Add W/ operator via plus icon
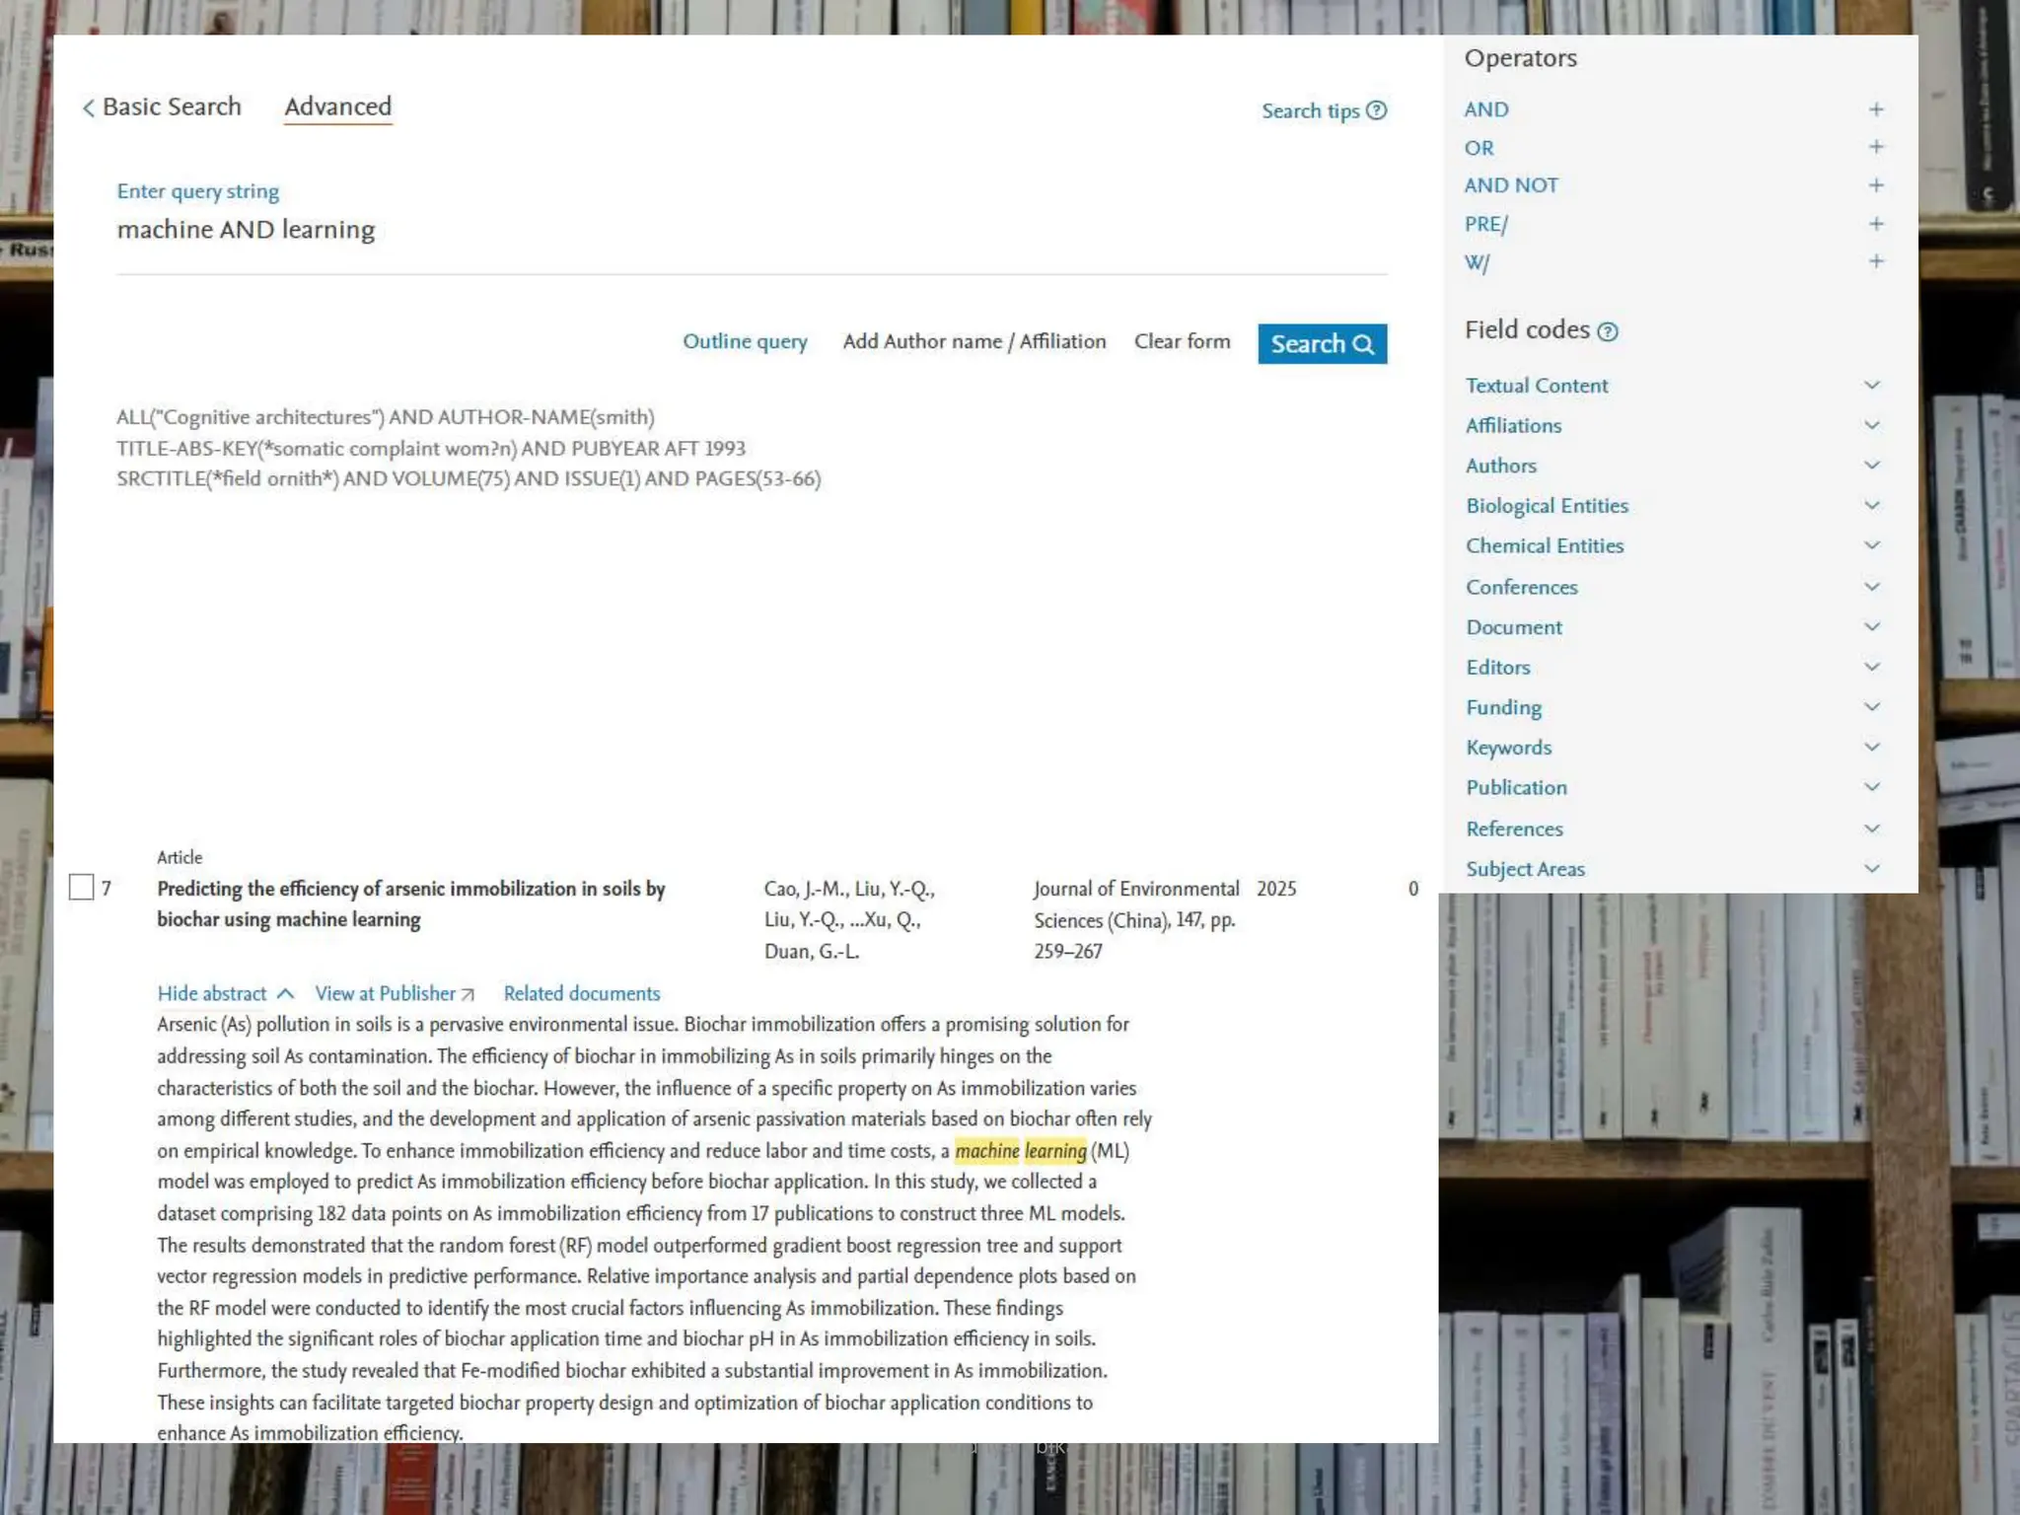The width and height of the screenshot is (2020, 1515). pos(1875,261)
